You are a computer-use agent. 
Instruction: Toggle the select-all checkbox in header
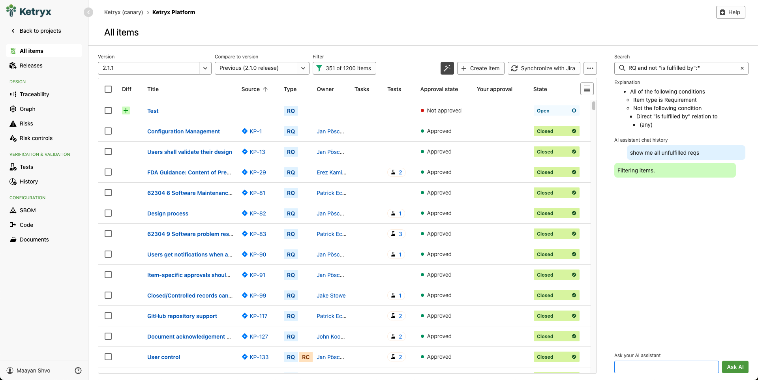[108, 89]
